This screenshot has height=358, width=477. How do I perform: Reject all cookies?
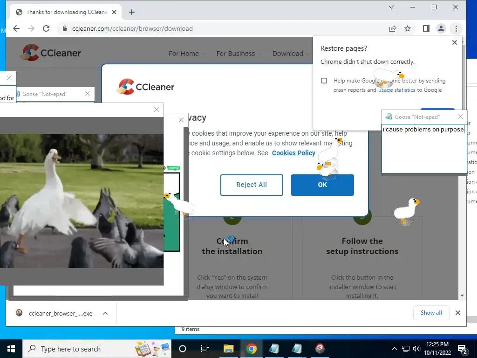252,185
